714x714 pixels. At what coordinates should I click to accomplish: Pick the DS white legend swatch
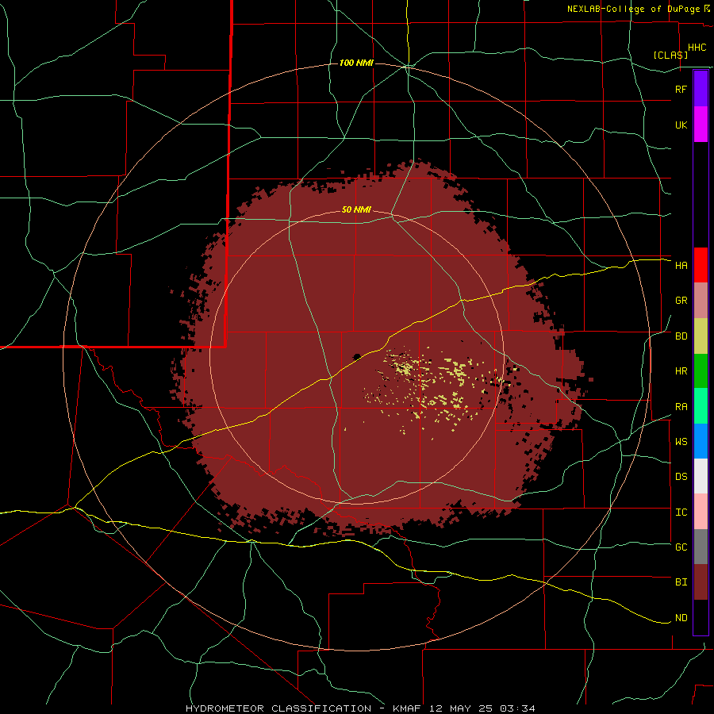tap(701, 476)
